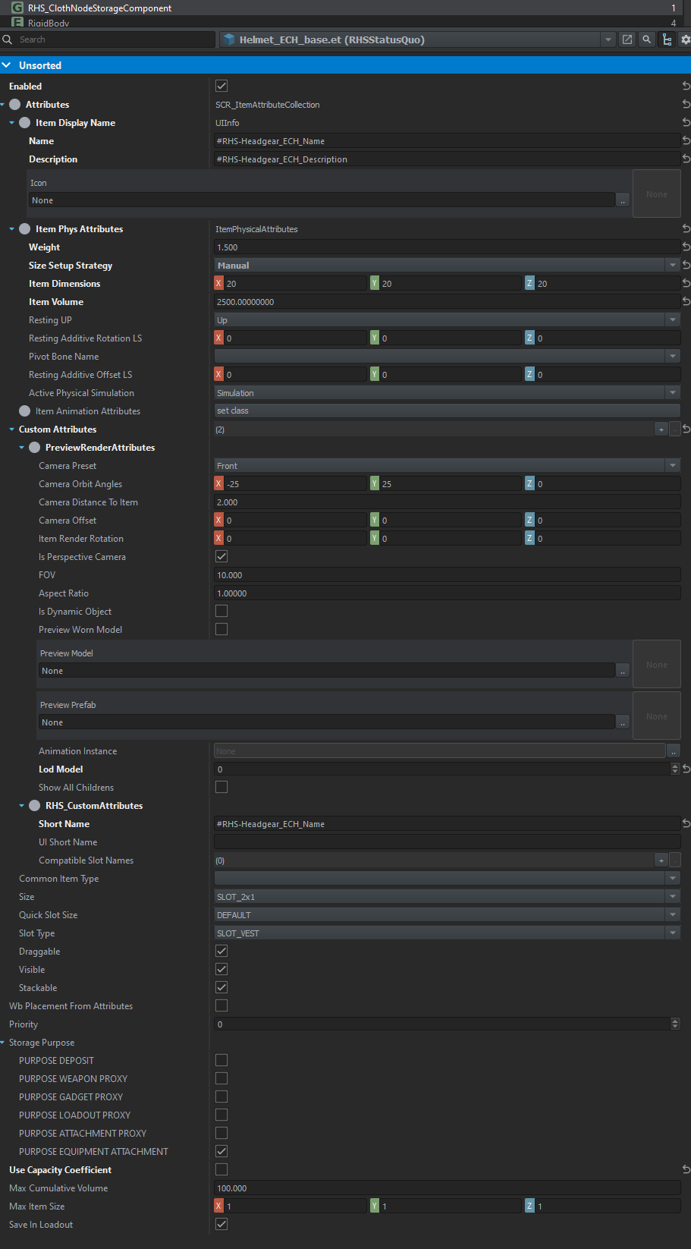The height and width of the screenshot is (1249, 691).
Task: Uncheck Is Perspective Camera
Action: click(221, 557)
